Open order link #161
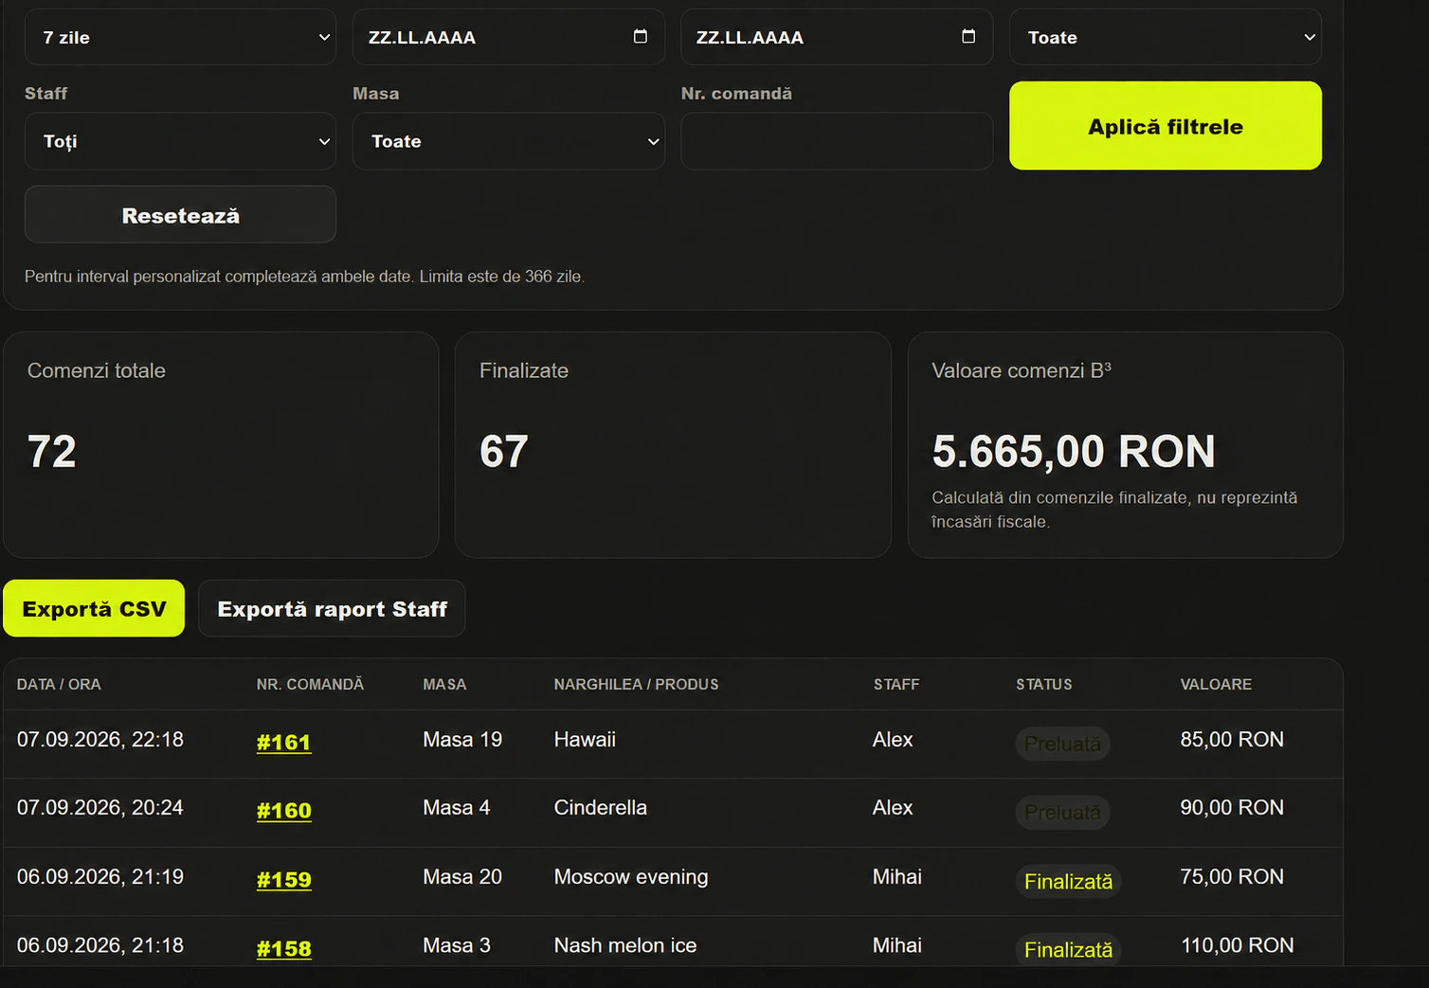The image size is (1429, 988). [283, 743]
